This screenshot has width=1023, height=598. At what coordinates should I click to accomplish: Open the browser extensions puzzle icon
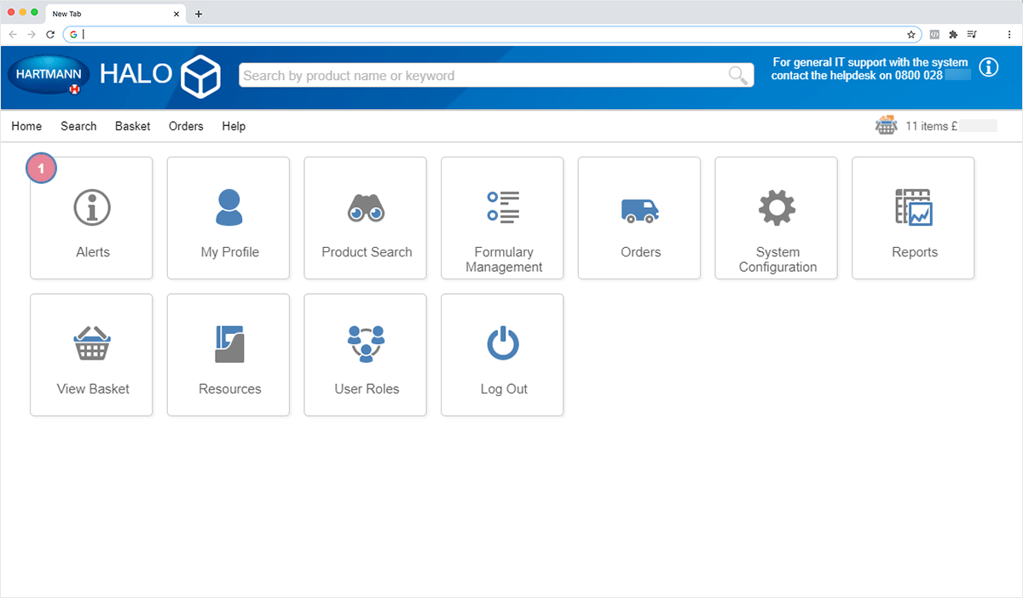(x=953, y=34)
